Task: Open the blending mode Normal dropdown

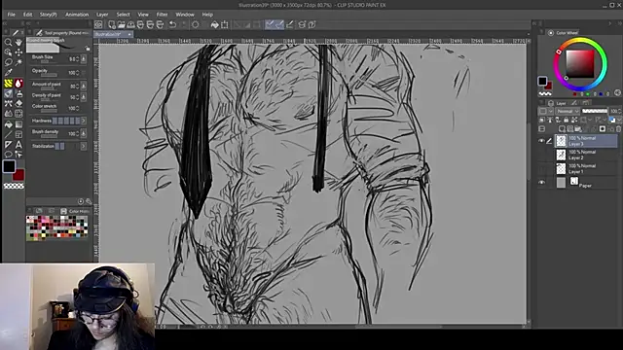Action: 568,111
